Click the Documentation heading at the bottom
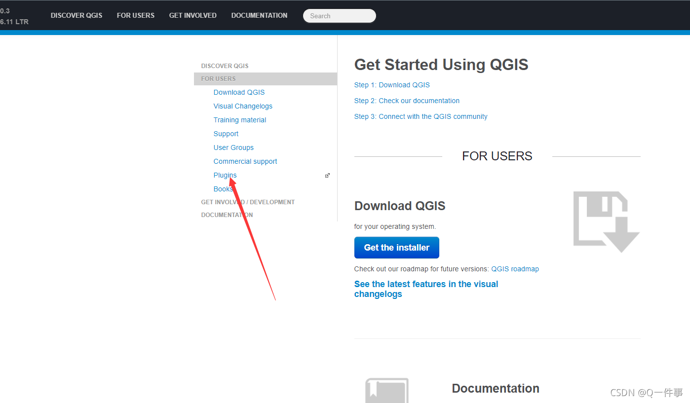 pyautogui.click(x=496, y=388)
